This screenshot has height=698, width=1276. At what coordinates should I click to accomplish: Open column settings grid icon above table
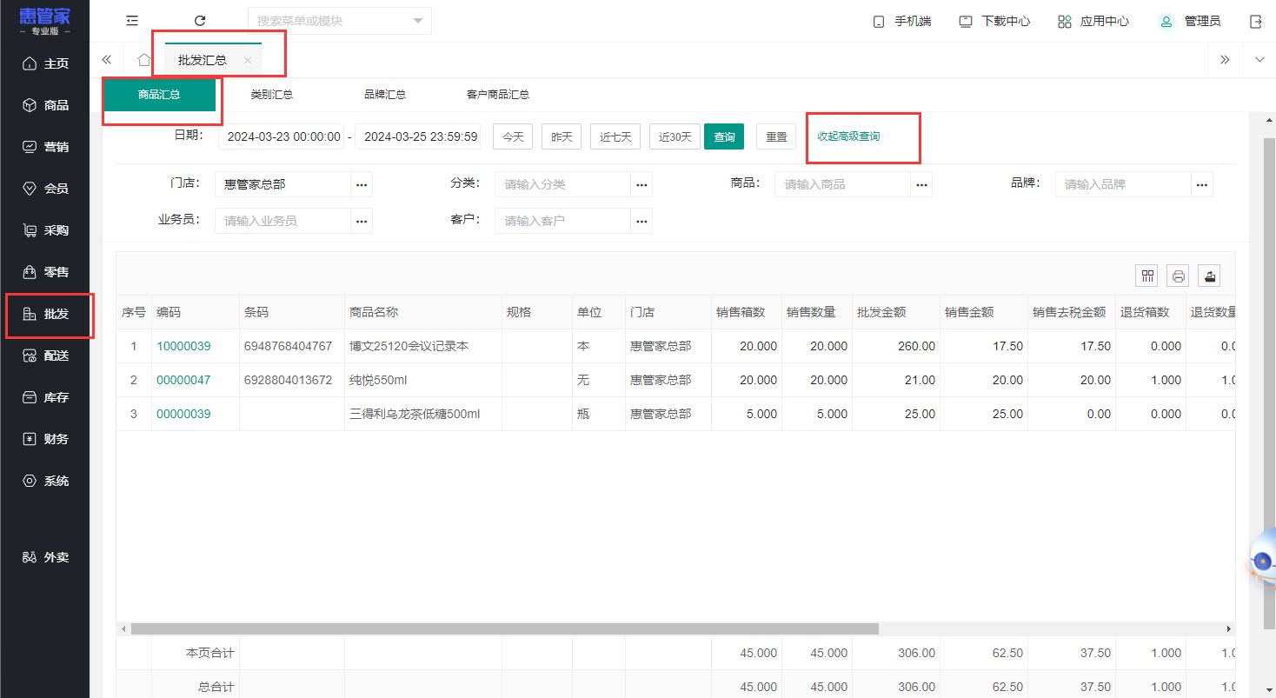tap(1147, 276)
